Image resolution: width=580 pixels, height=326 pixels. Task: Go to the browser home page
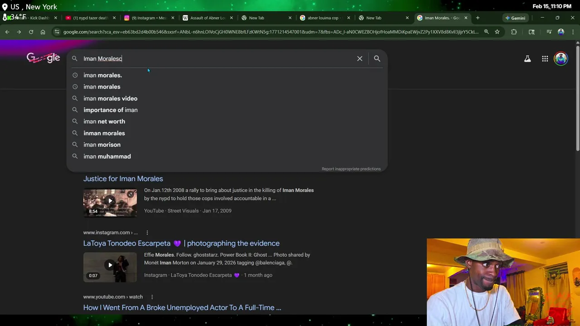[43, 32]
